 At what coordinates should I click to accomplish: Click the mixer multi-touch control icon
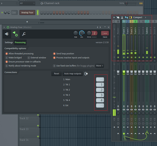[118, 18]
